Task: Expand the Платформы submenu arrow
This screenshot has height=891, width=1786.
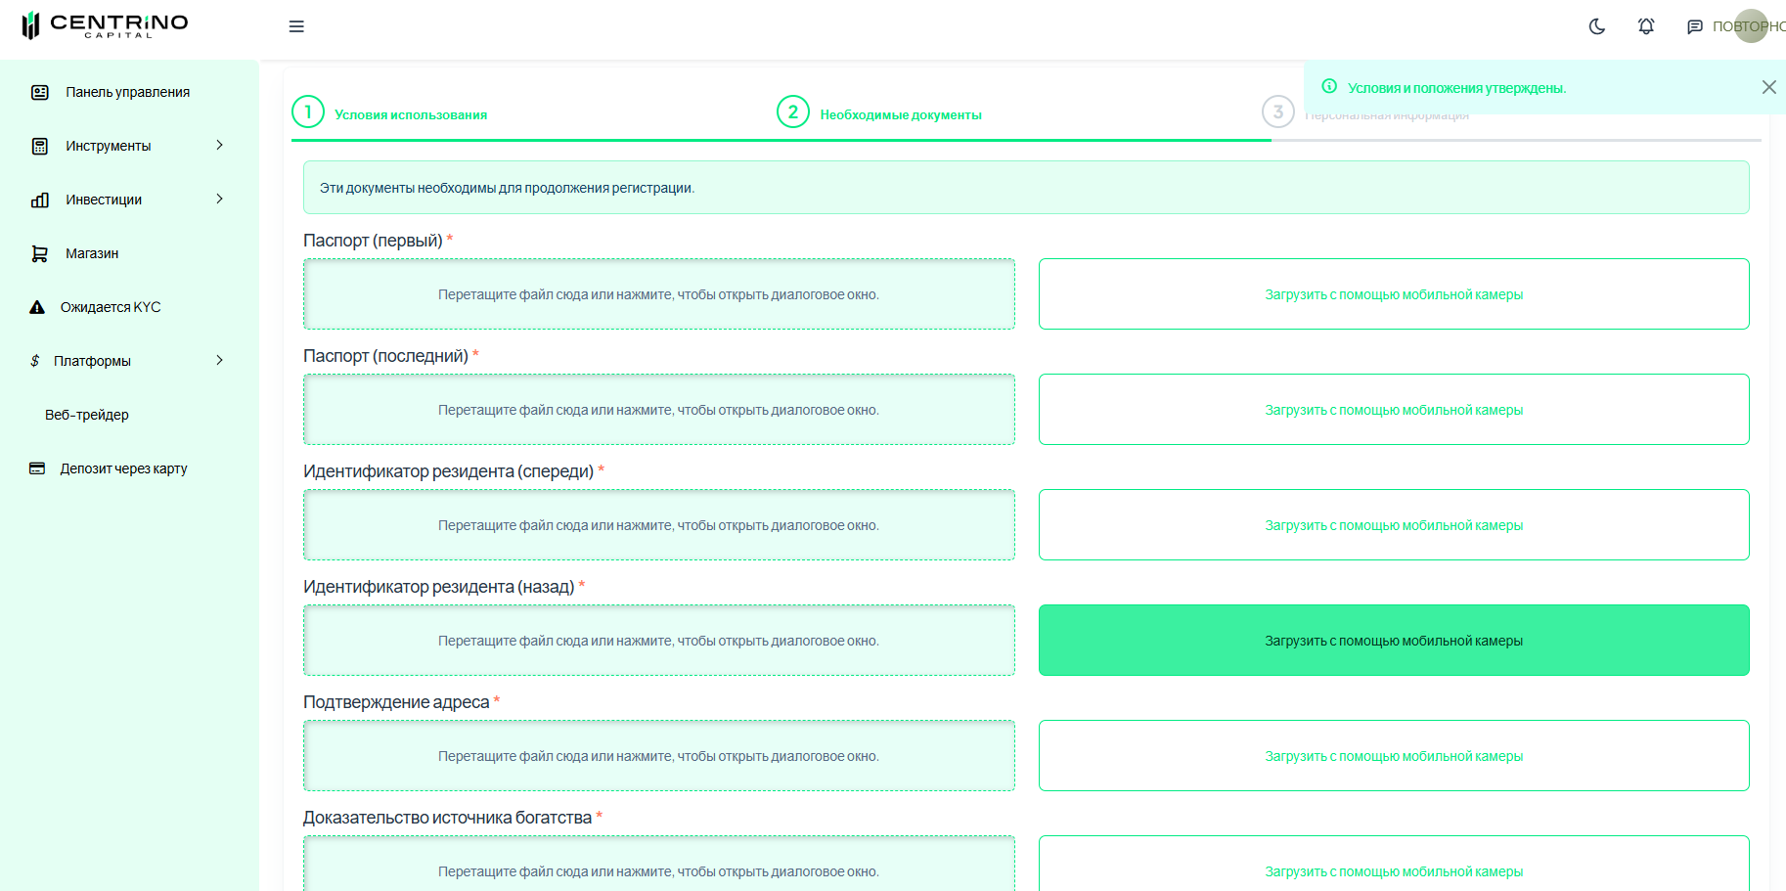Action: tap(219, 360)
